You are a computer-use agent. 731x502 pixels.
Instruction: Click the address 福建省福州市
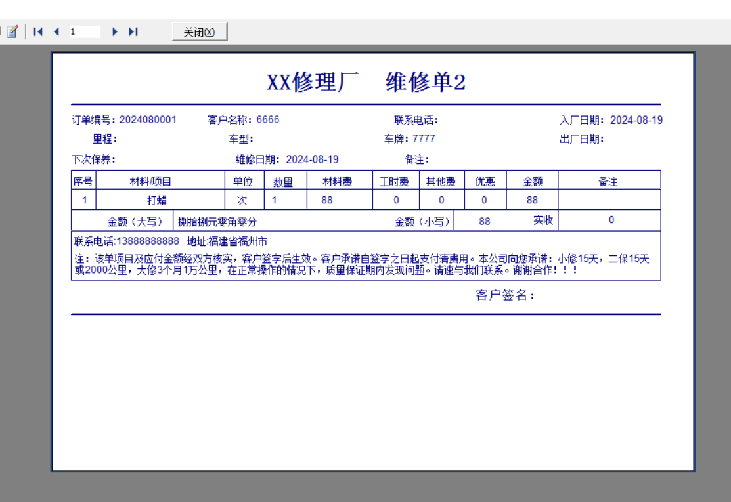tap(238, 241)
